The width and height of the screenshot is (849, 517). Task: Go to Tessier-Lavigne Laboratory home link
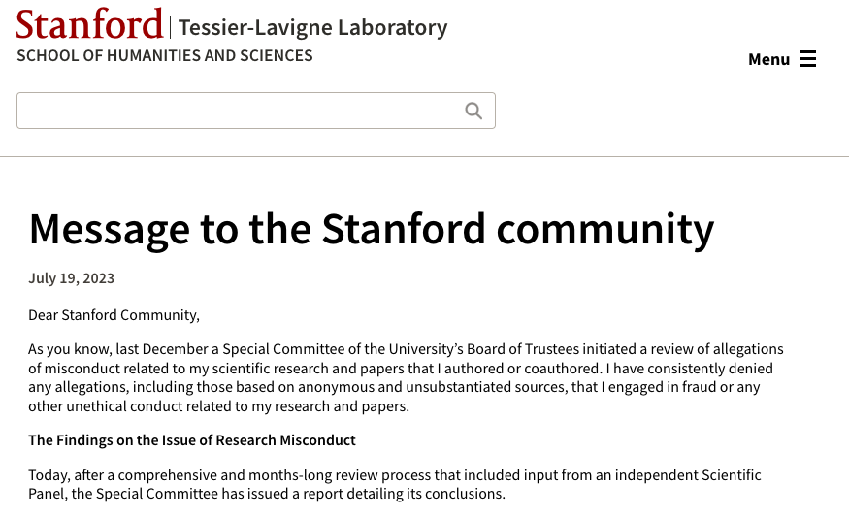[313, 27]
